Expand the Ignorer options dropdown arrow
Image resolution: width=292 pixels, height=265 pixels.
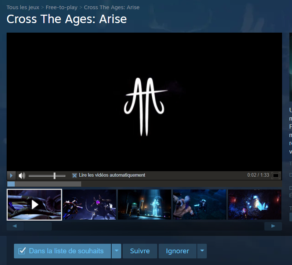(202, 251)
